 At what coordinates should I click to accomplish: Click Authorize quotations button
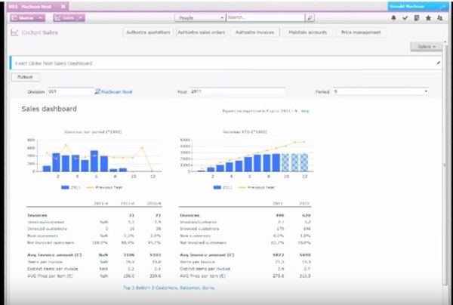point(146,32)
